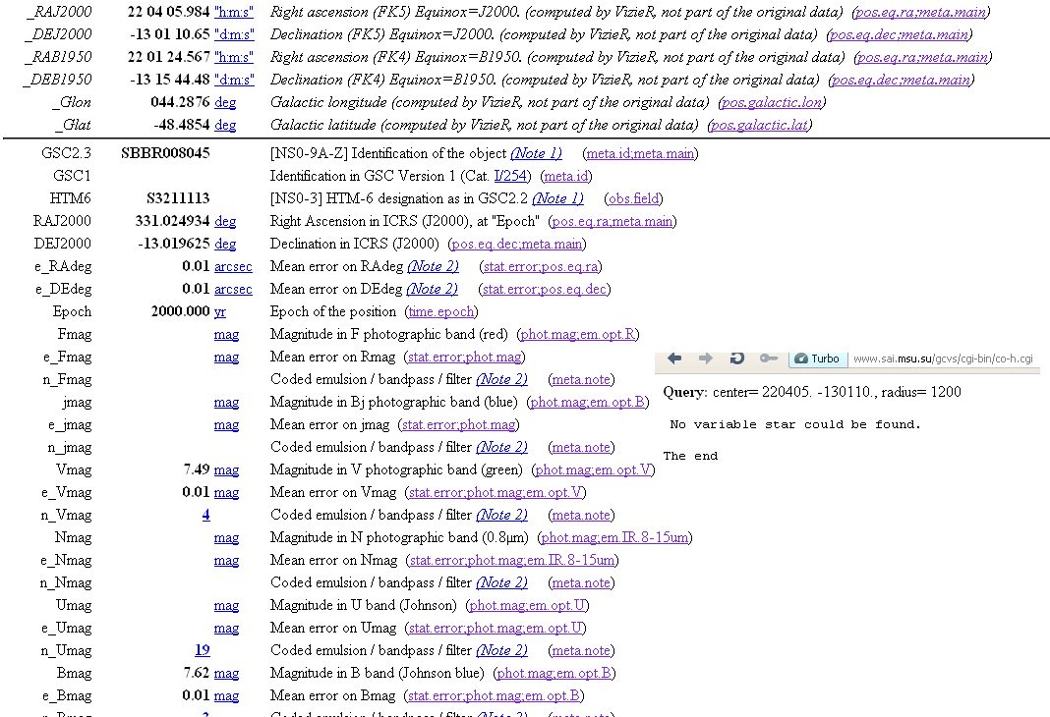This screenshot has width=1050, height=717.
Task: Click phot.mag;em.opt.B link in Bmag row
Action: [x=555, y=673]
